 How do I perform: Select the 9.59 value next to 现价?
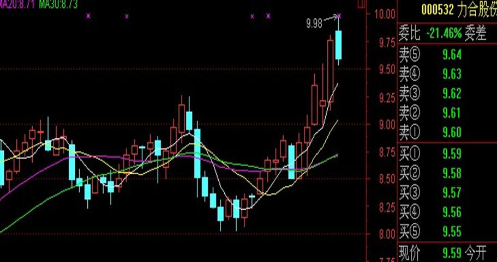click(452, 253)
